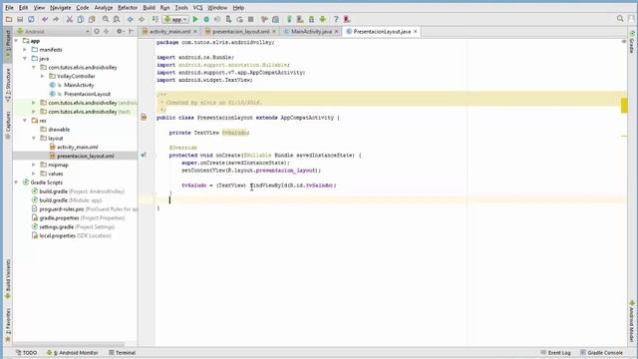Open the Android Monitor tool window
Image resolution: width=638 pixels, height=359 pixels.
(73, 352)
